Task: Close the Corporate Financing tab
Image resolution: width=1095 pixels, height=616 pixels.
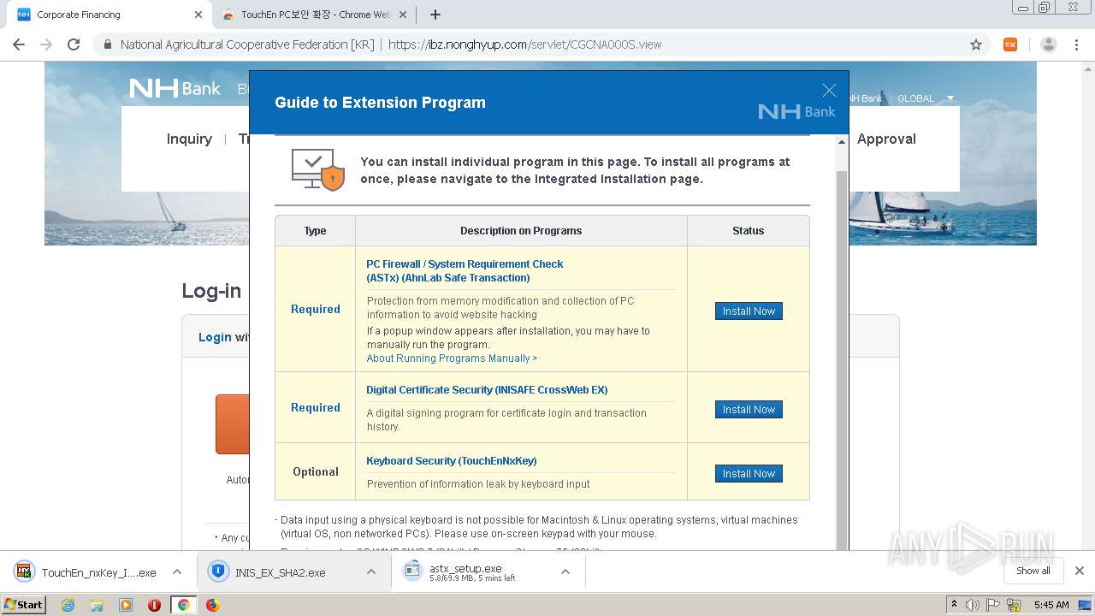Action: (198, 15)
